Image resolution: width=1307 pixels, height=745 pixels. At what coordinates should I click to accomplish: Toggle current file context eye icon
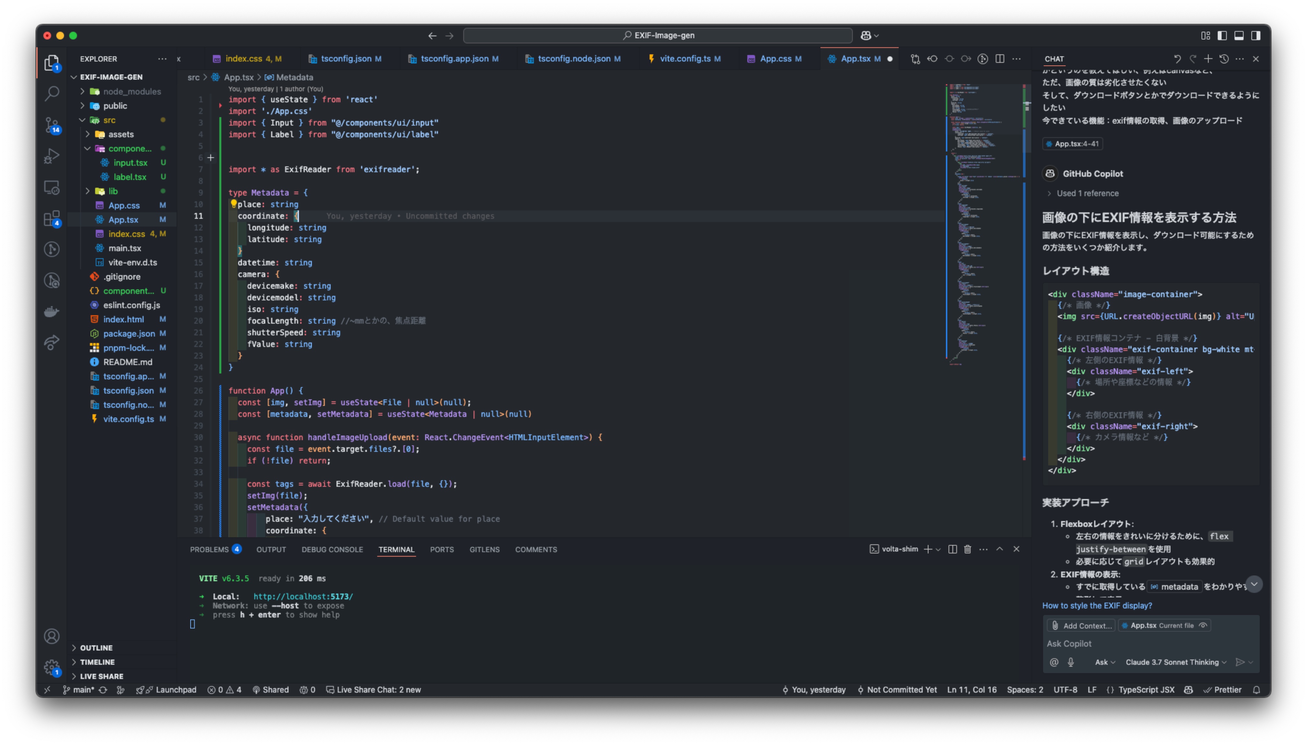1203,625
